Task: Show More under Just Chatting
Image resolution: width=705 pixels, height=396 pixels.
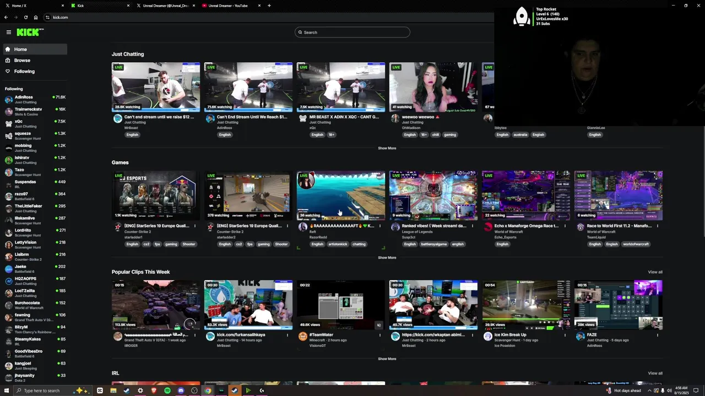Action: 387,148
